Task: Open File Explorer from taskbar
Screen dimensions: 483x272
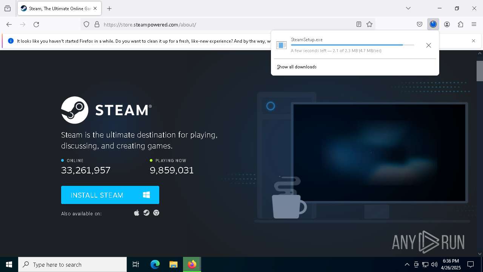Action: tap(173, 264)
